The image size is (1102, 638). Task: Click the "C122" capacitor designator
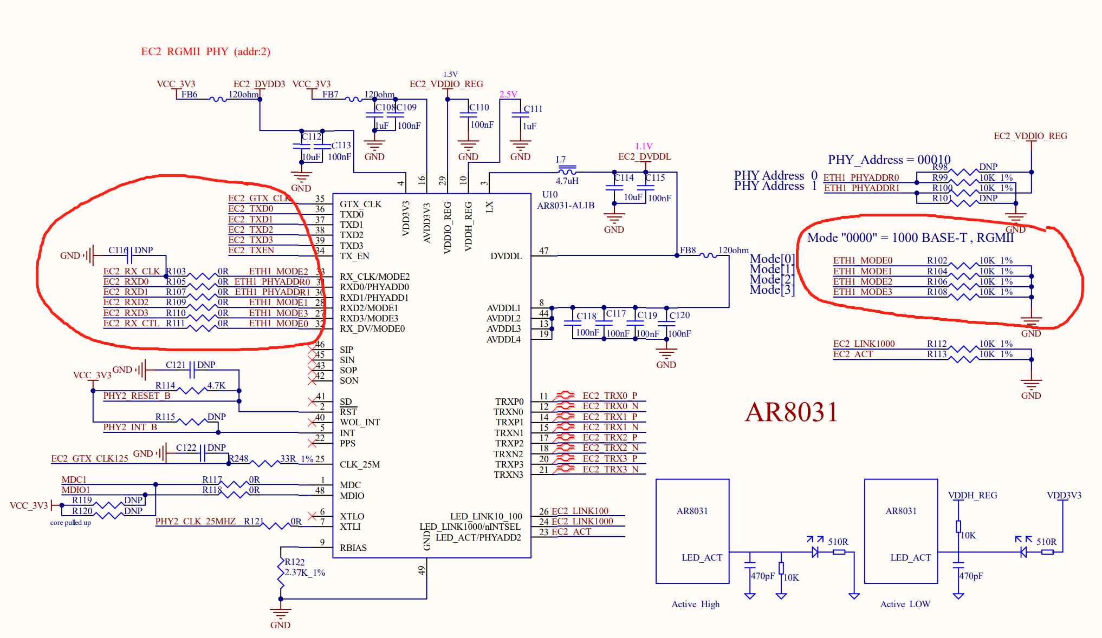pos(186,448)
